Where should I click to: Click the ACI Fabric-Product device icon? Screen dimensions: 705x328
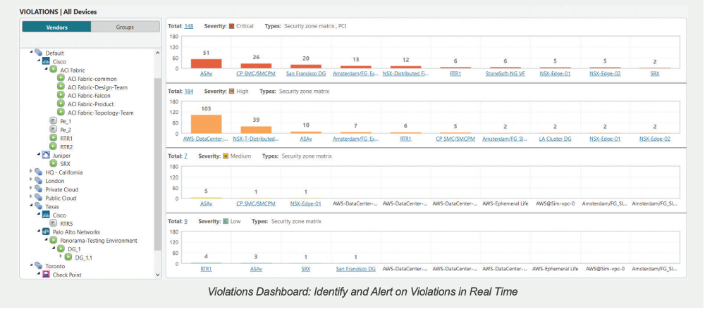(61, 104)
